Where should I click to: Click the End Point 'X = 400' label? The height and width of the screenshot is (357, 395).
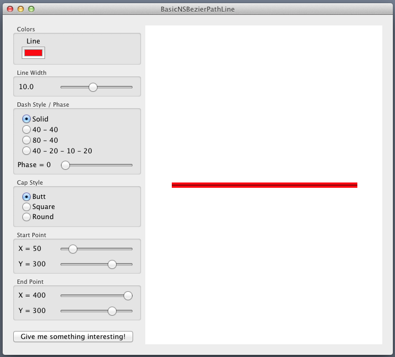(x=32, y=295)
